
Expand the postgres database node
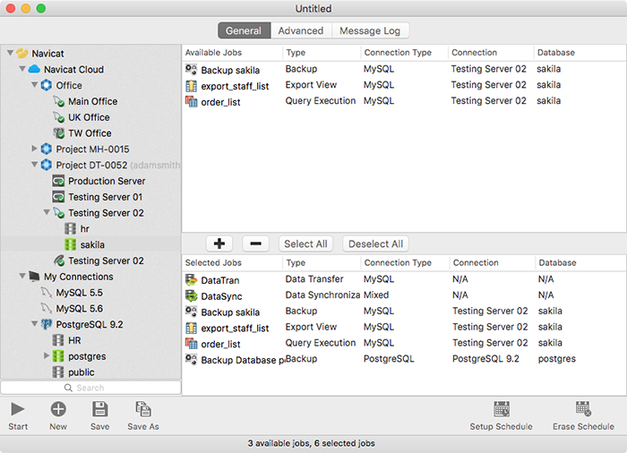click(47, 355)
